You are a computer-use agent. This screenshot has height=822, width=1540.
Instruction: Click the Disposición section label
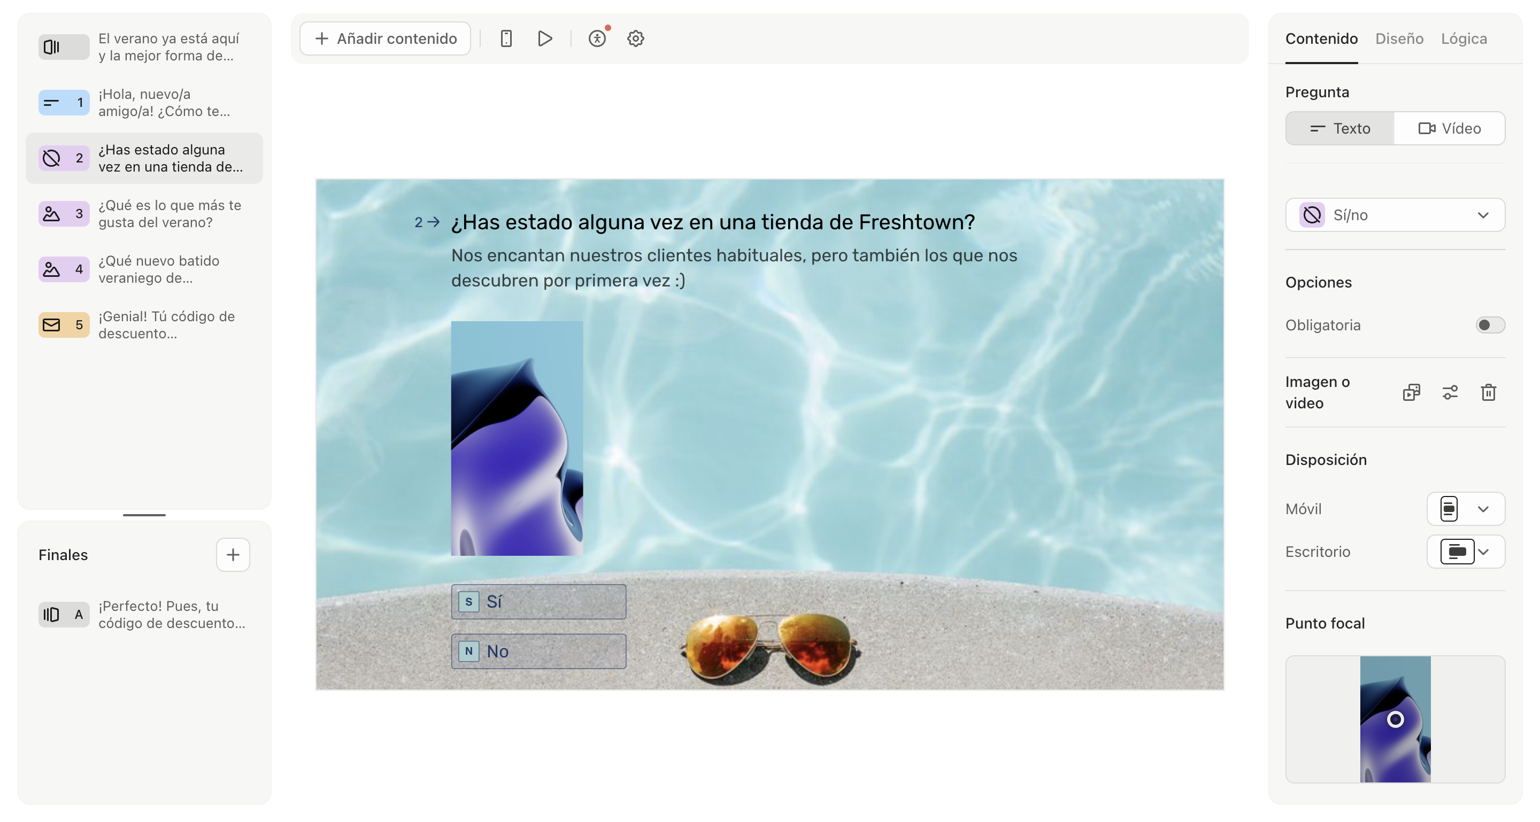pos(1326,460)
